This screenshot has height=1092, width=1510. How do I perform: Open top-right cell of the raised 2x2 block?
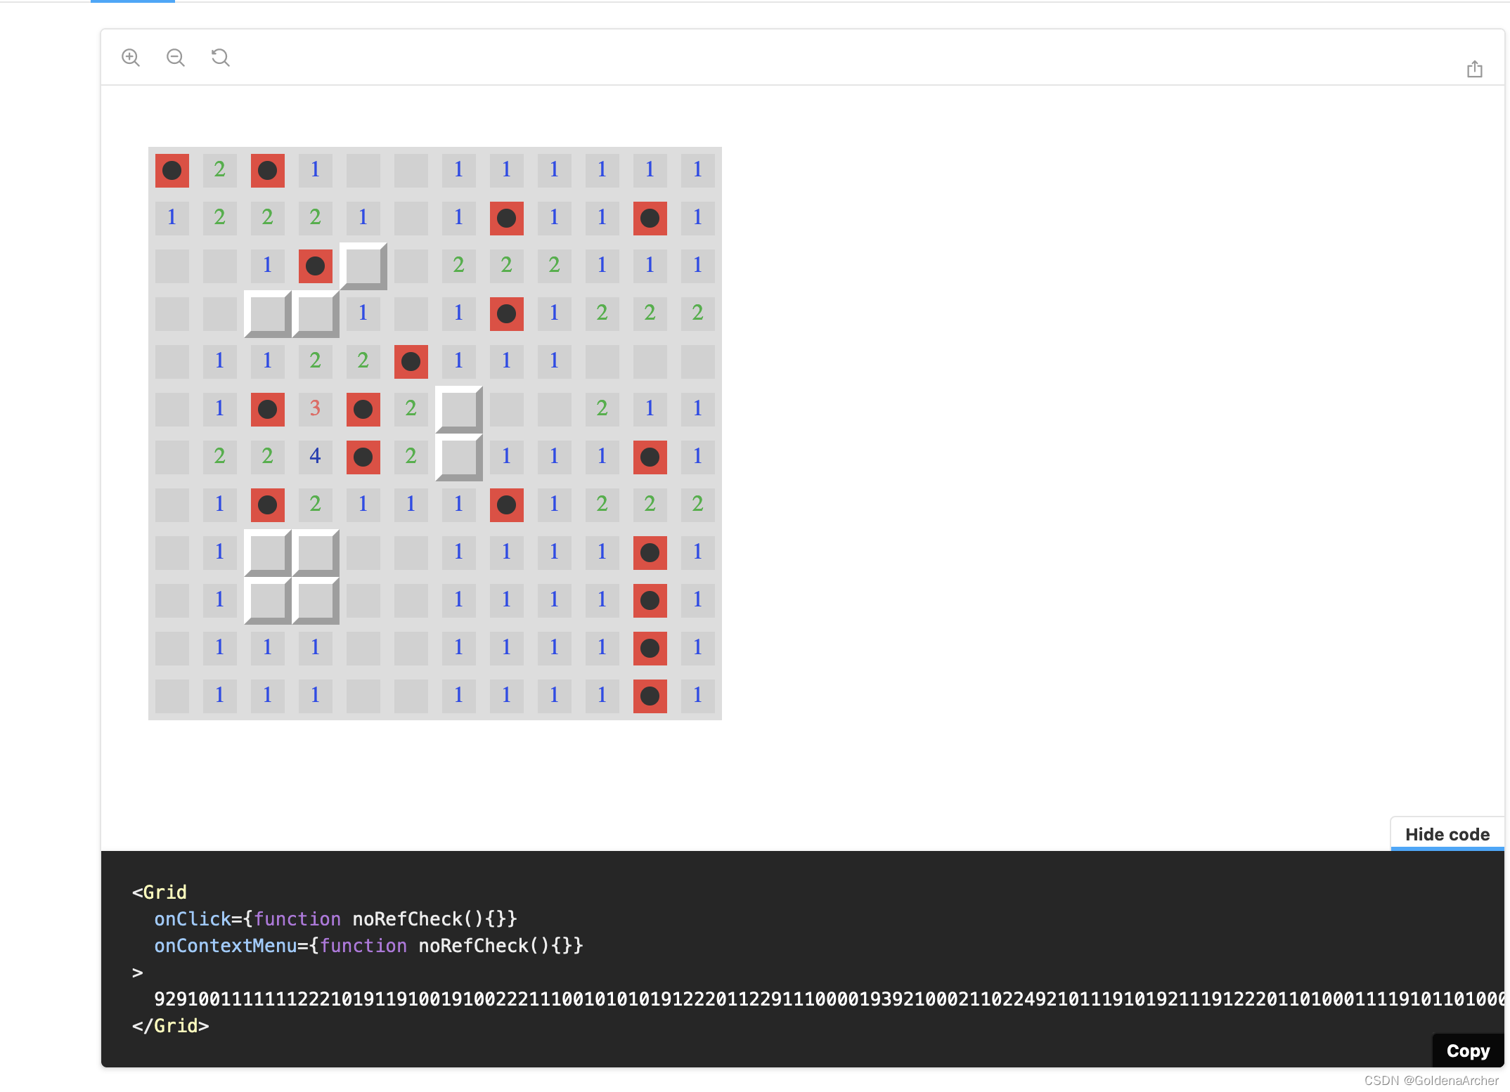[x=316, y=553]
